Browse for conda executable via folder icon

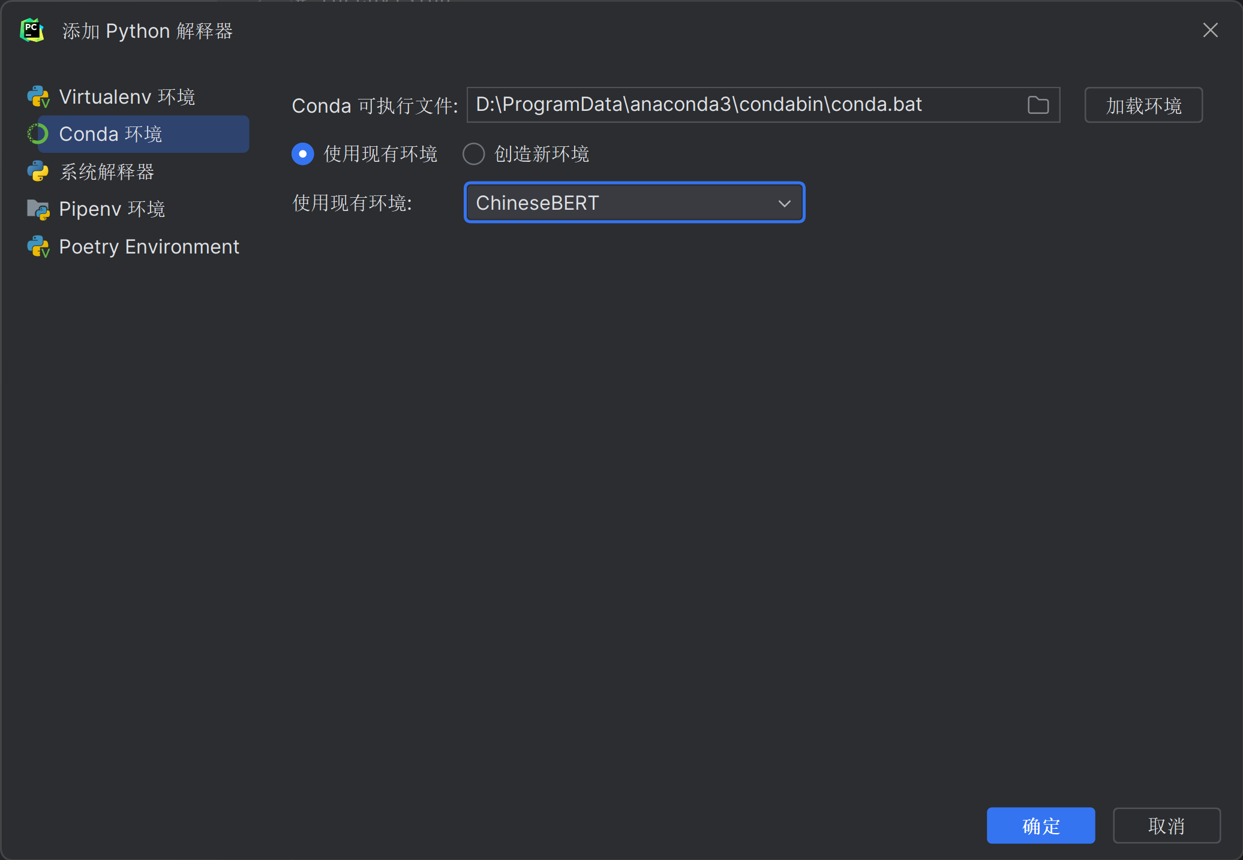click(x=1038, y=105)
